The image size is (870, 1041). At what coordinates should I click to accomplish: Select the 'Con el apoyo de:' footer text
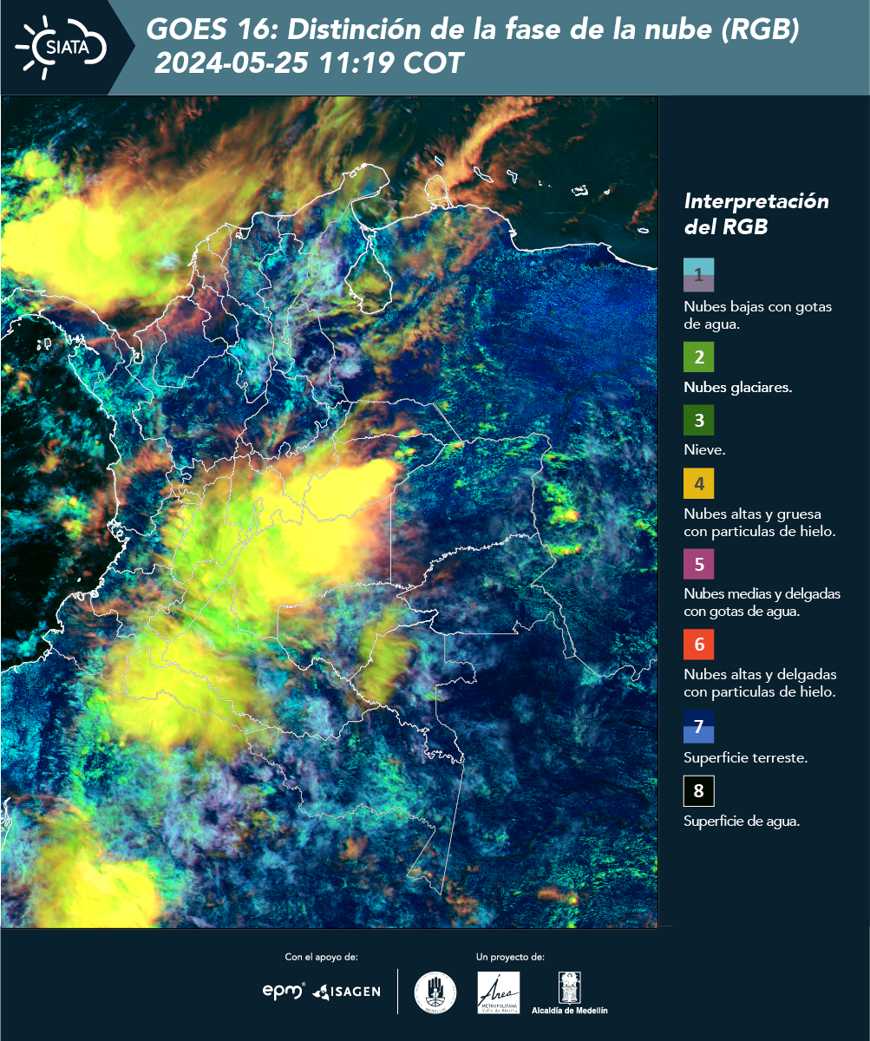point(321,957)
